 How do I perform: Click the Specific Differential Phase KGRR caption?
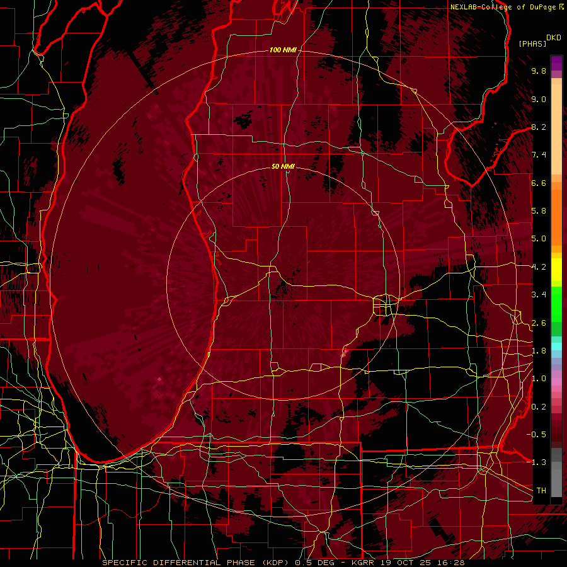[x=283, y=563]
